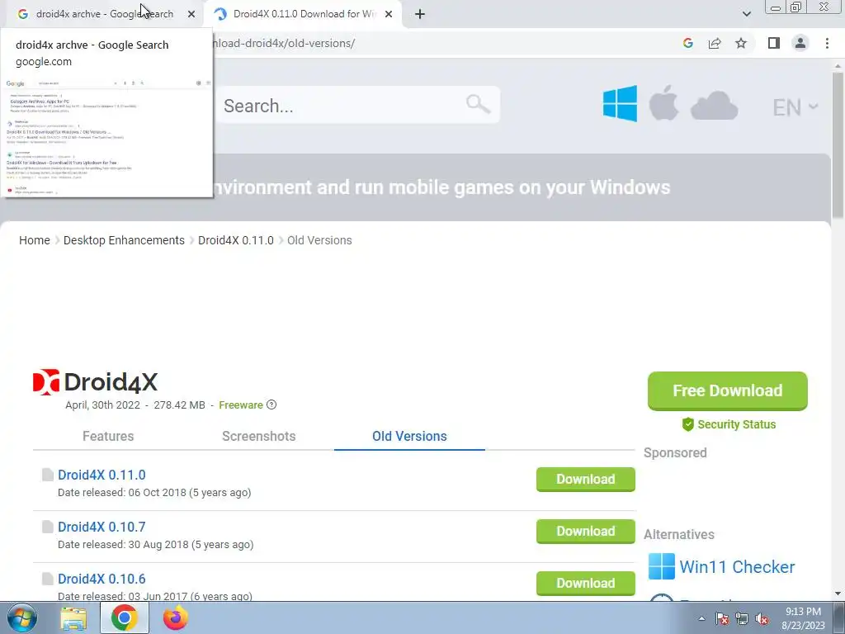
Task: Click the Win11 Checker icon
Action: tap(661, 566)
